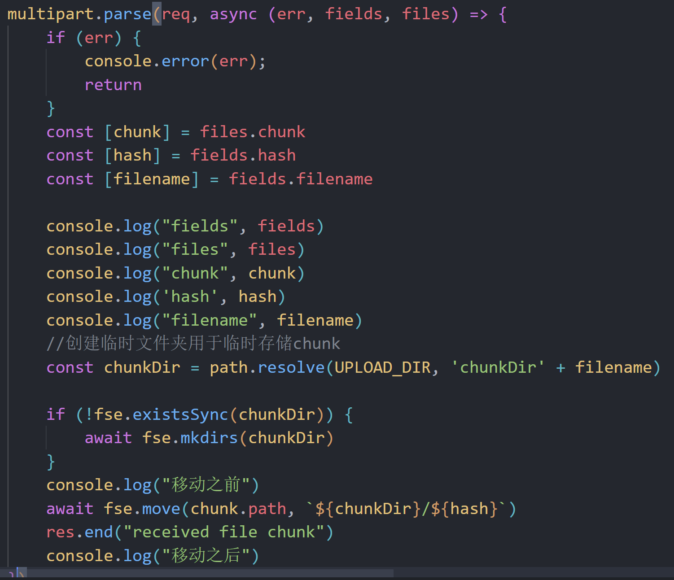Click the console.log("移动之后") line

[x=153, y=556]
